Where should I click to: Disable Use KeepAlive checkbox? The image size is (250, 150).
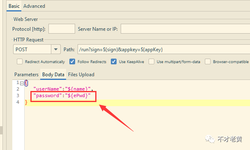click(x=114, y=61)
